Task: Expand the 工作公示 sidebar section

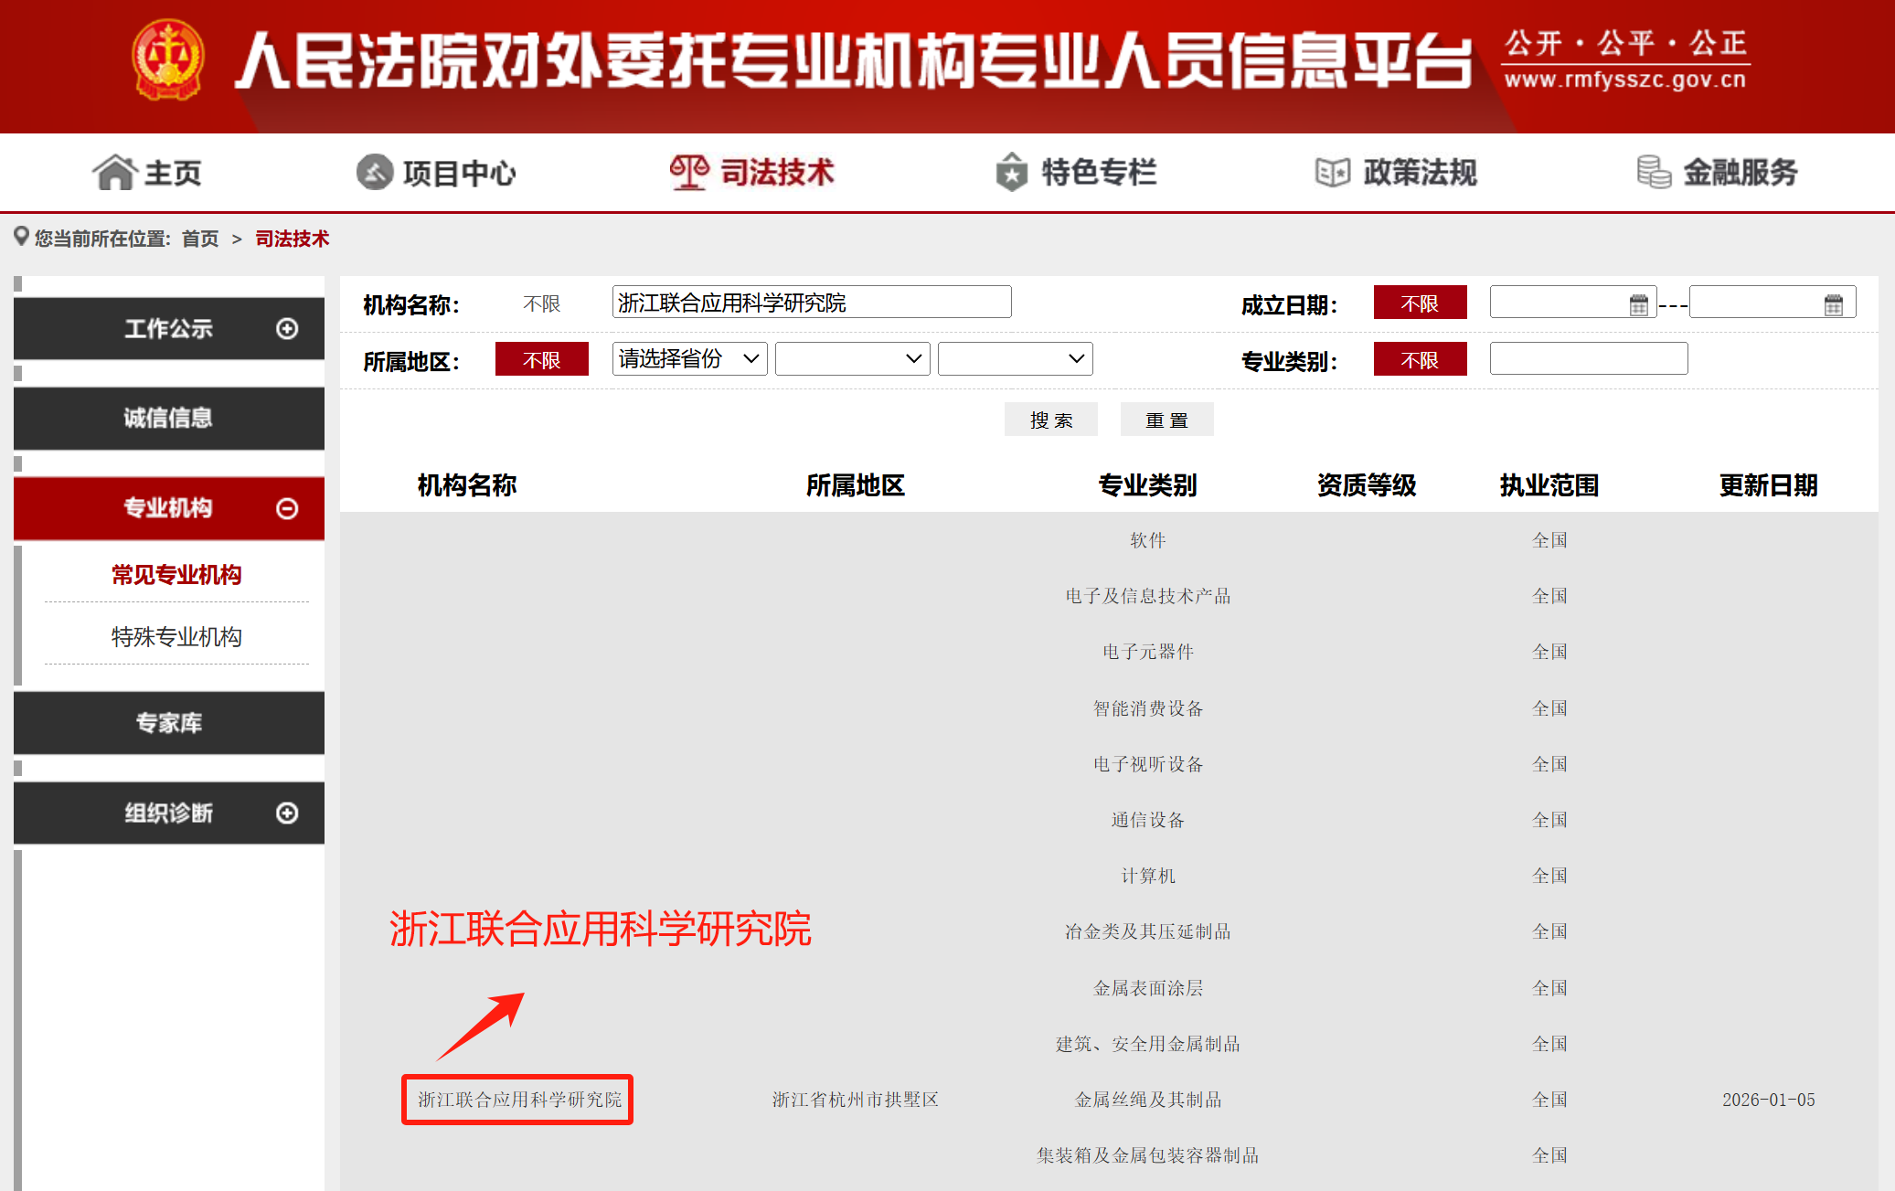Action: coord(289,328)
